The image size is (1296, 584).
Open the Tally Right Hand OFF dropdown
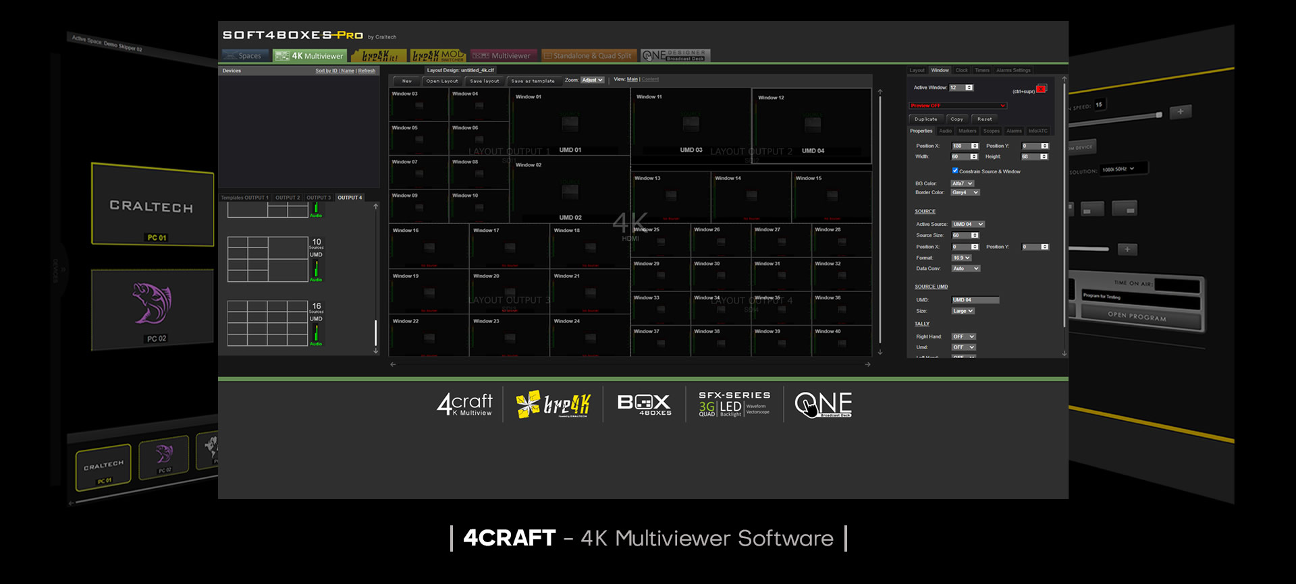(964, 337)
